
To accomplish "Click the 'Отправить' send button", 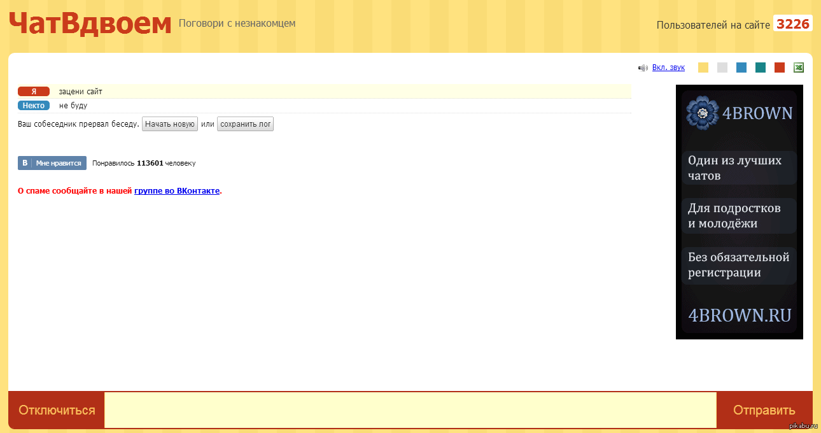I will pyautogui.click(x=764, y=410).
